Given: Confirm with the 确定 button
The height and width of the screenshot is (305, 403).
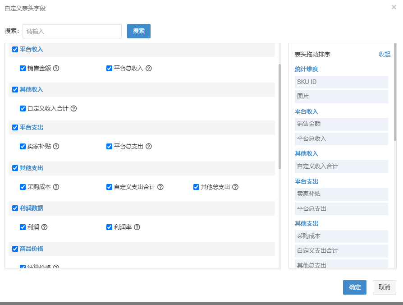Looking at the screenshot, I should [x=354, y=287].
